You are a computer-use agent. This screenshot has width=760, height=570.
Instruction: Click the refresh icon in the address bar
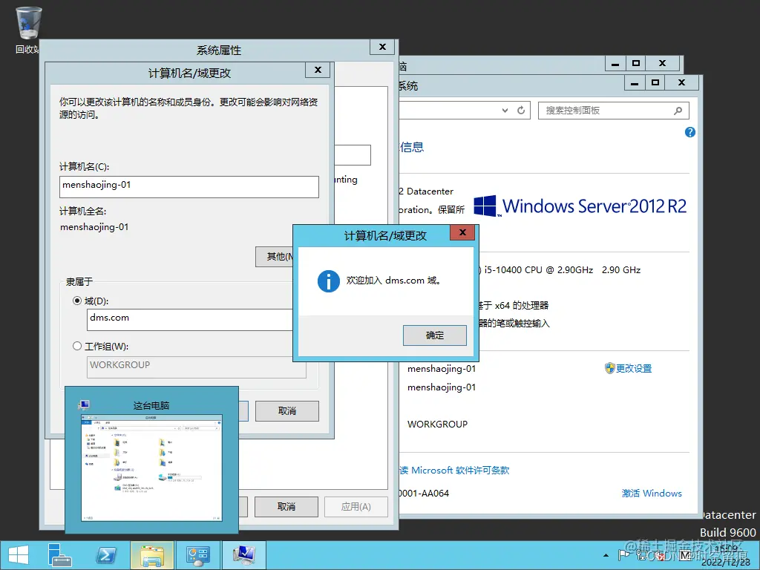coord(521,111)
